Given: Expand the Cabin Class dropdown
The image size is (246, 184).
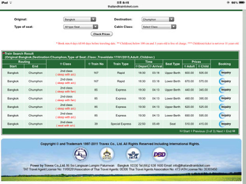Looking at the screenshot, I should [x=159, y=27].
